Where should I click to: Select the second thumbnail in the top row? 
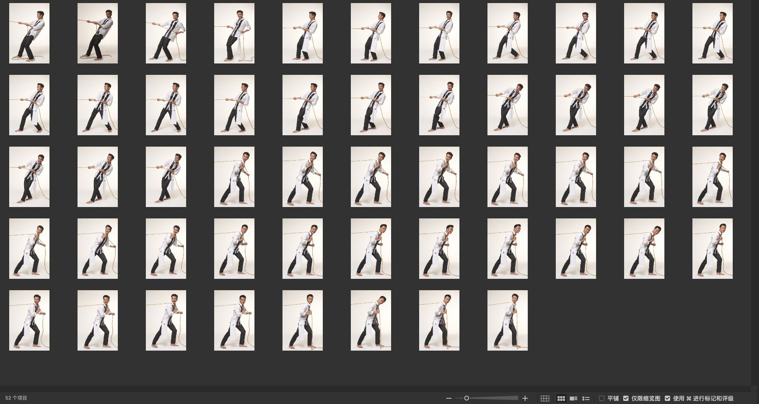[x=98, y=33]
